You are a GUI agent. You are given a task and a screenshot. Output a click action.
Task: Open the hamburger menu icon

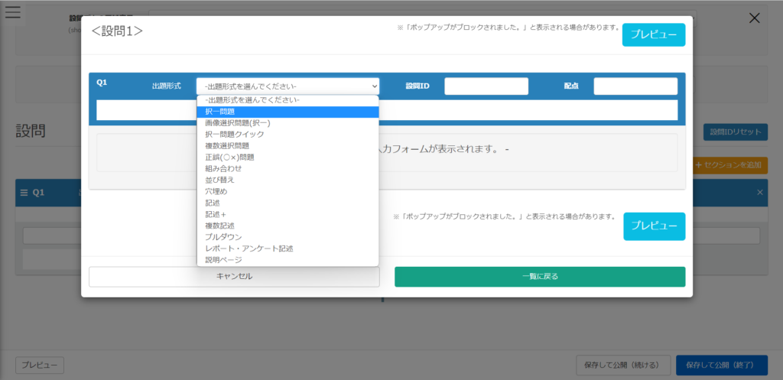[x=13, y=13]
